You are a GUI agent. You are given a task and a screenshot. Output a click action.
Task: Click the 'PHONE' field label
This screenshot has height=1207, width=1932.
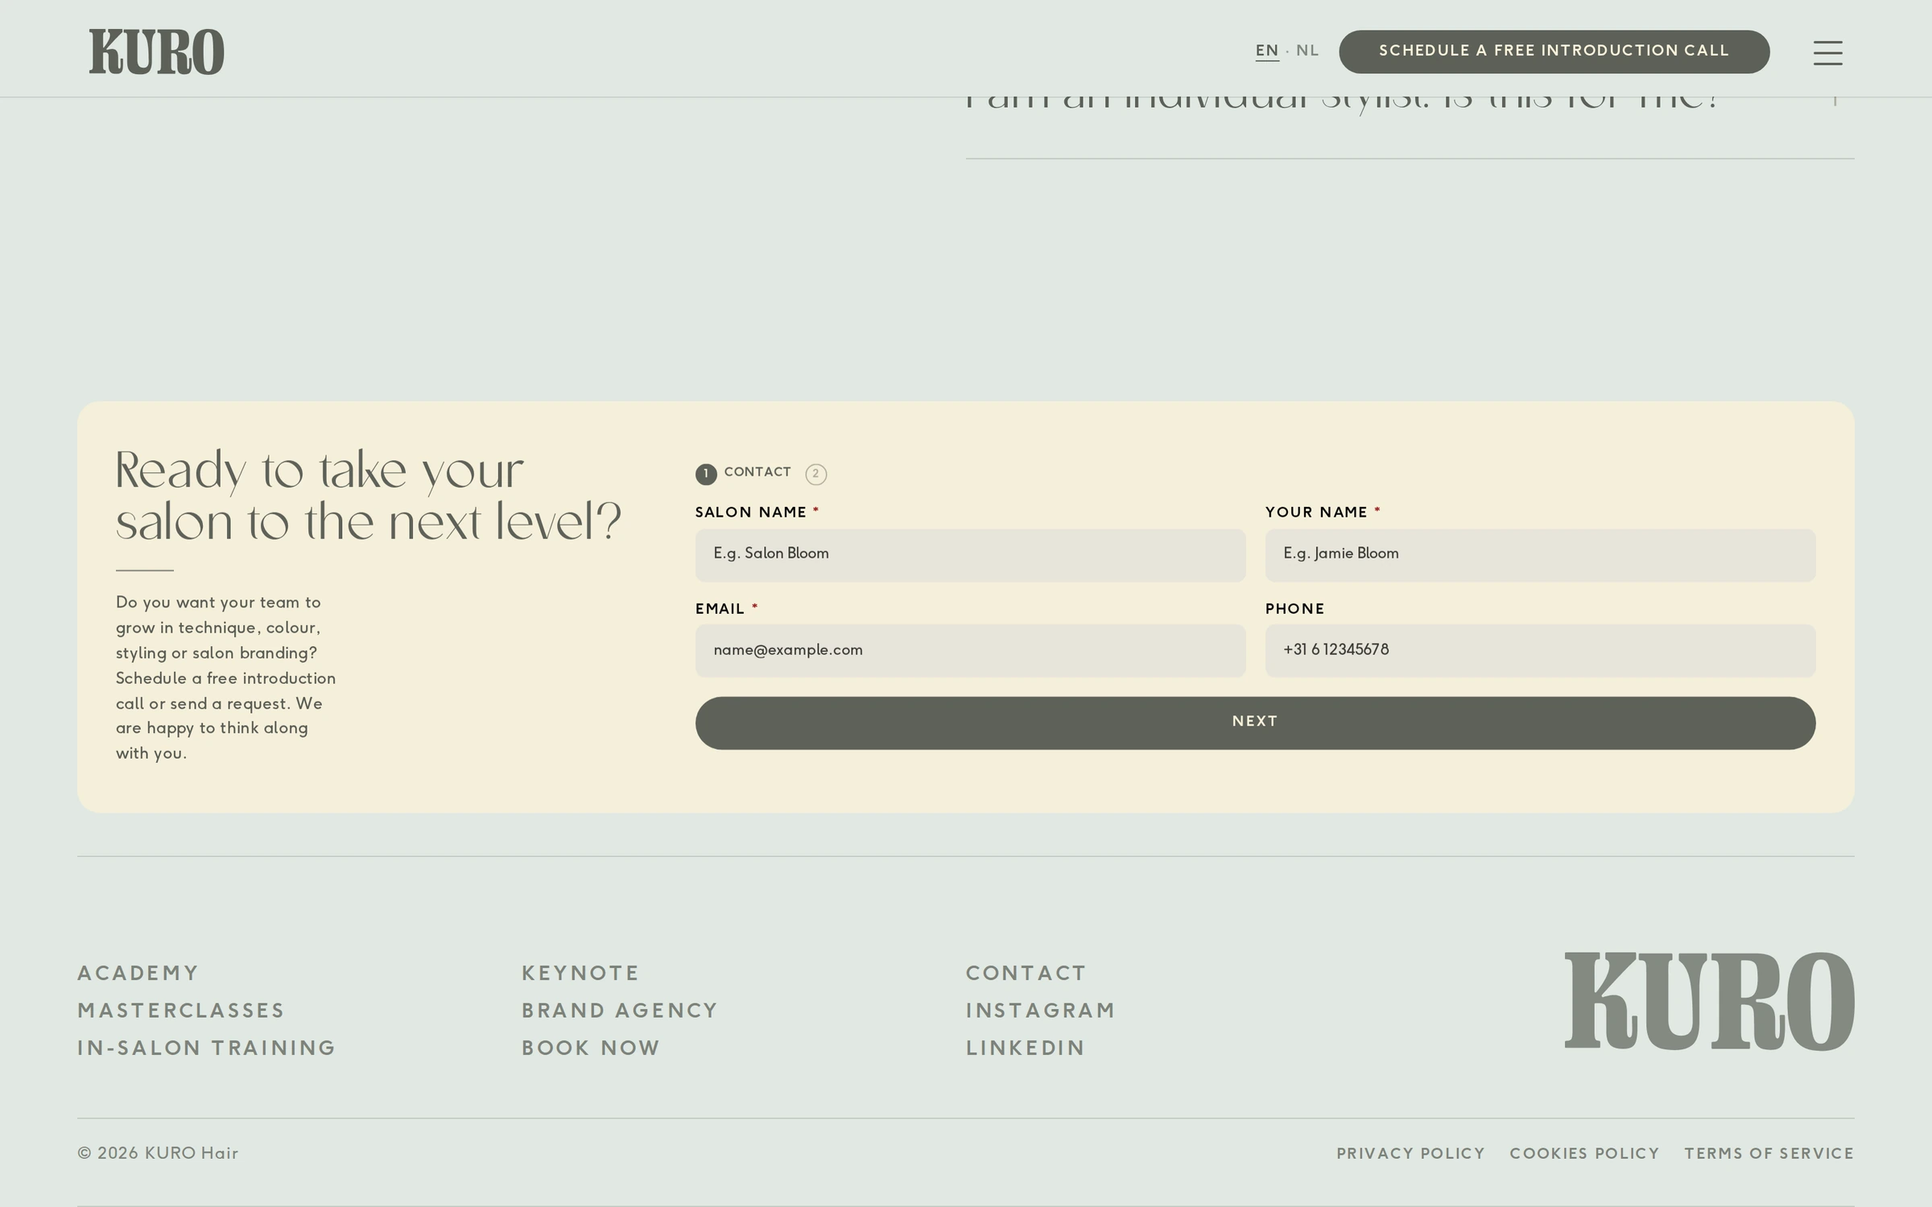click(x=1294, y=609)
